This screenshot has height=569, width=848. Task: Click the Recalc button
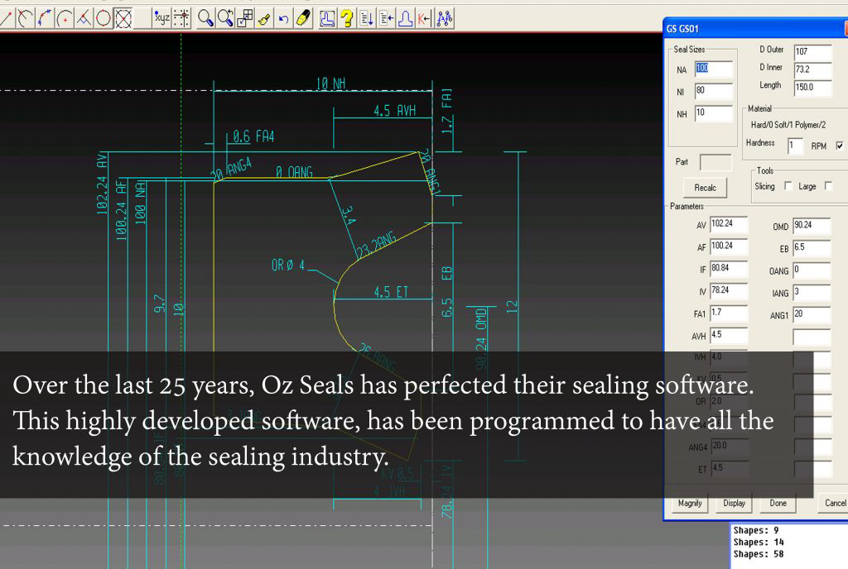pyautogui.click(x=705, y=188)
